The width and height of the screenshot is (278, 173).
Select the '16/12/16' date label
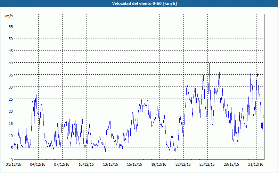tap(134, 165)
